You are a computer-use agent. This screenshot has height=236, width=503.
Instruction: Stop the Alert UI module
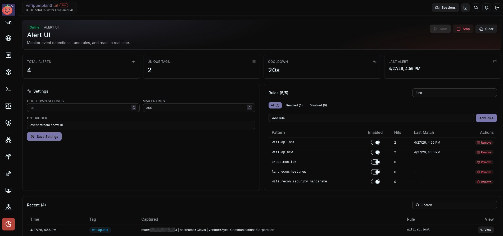pos(463,29)
